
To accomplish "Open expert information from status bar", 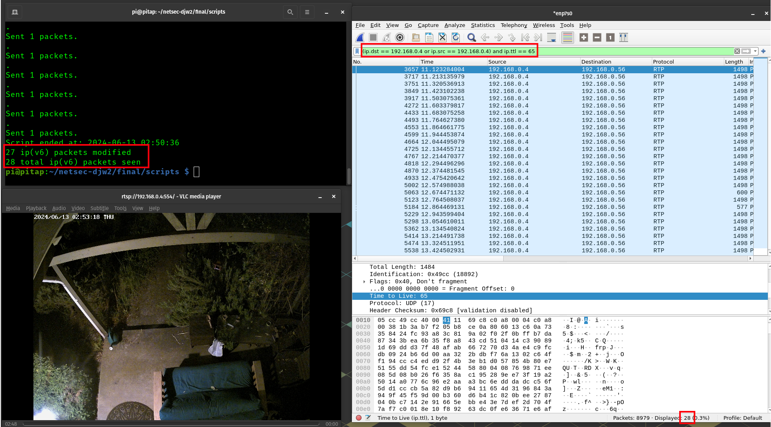I will tap(359, 418).
